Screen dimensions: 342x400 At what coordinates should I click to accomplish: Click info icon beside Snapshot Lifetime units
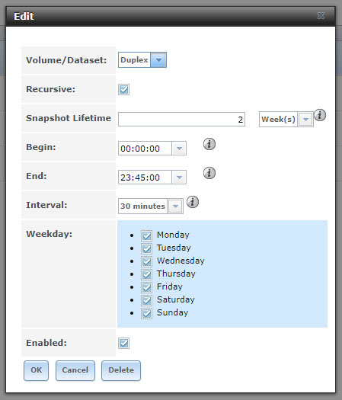[320, 115]
